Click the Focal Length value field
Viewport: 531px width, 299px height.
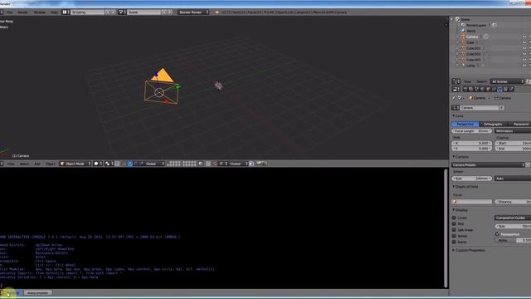[x=472, y=131]
